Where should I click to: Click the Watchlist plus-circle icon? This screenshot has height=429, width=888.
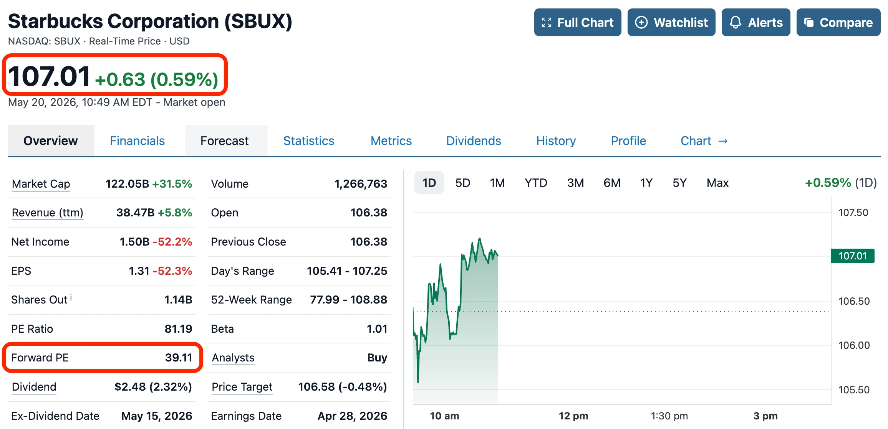pos(641,23)
